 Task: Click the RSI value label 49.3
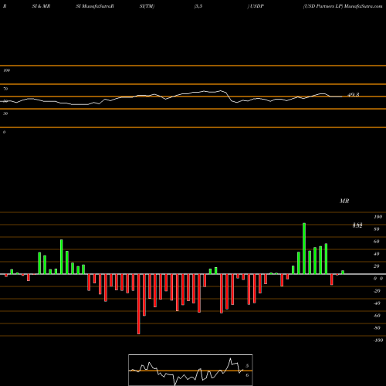(353, 95)
